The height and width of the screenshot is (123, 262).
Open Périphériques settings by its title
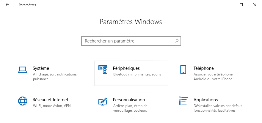coord(126,68)
